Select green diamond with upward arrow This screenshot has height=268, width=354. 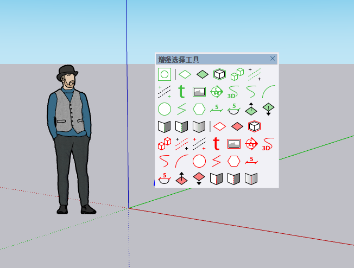[x=251, y=109]
